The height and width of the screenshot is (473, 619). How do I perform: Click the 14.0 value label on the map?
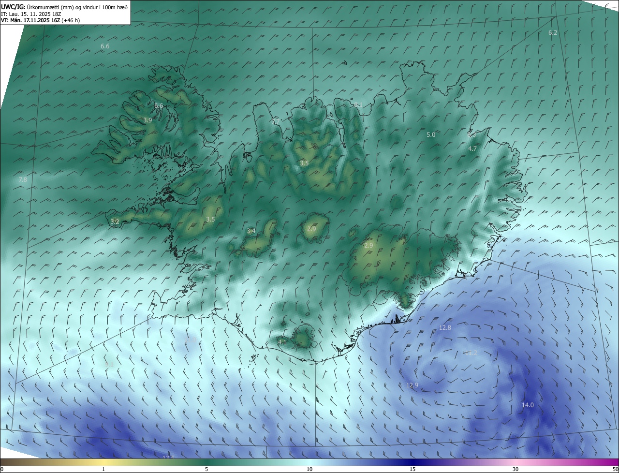coord(528,405)
